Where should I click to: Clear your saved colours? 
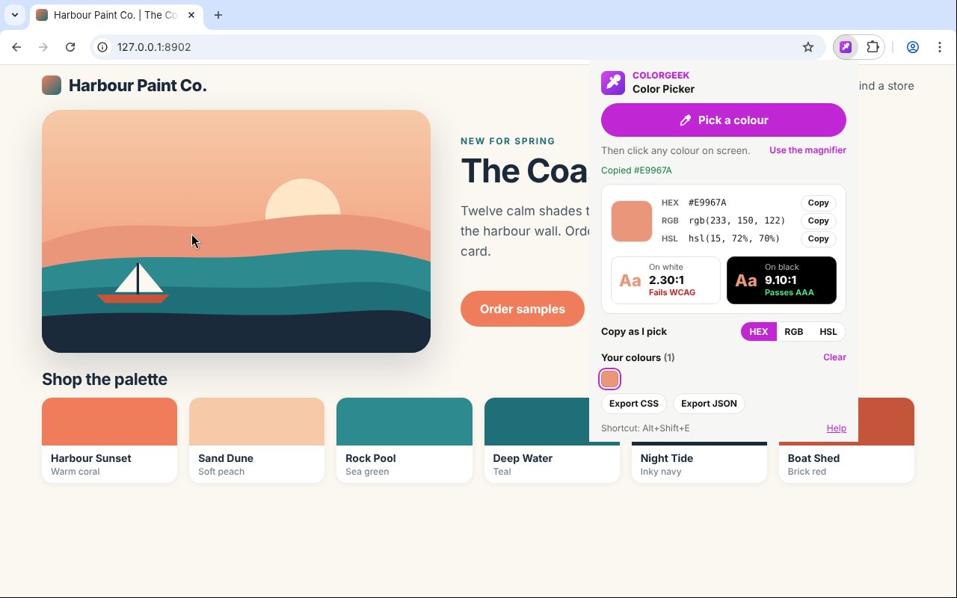point(834,357)
